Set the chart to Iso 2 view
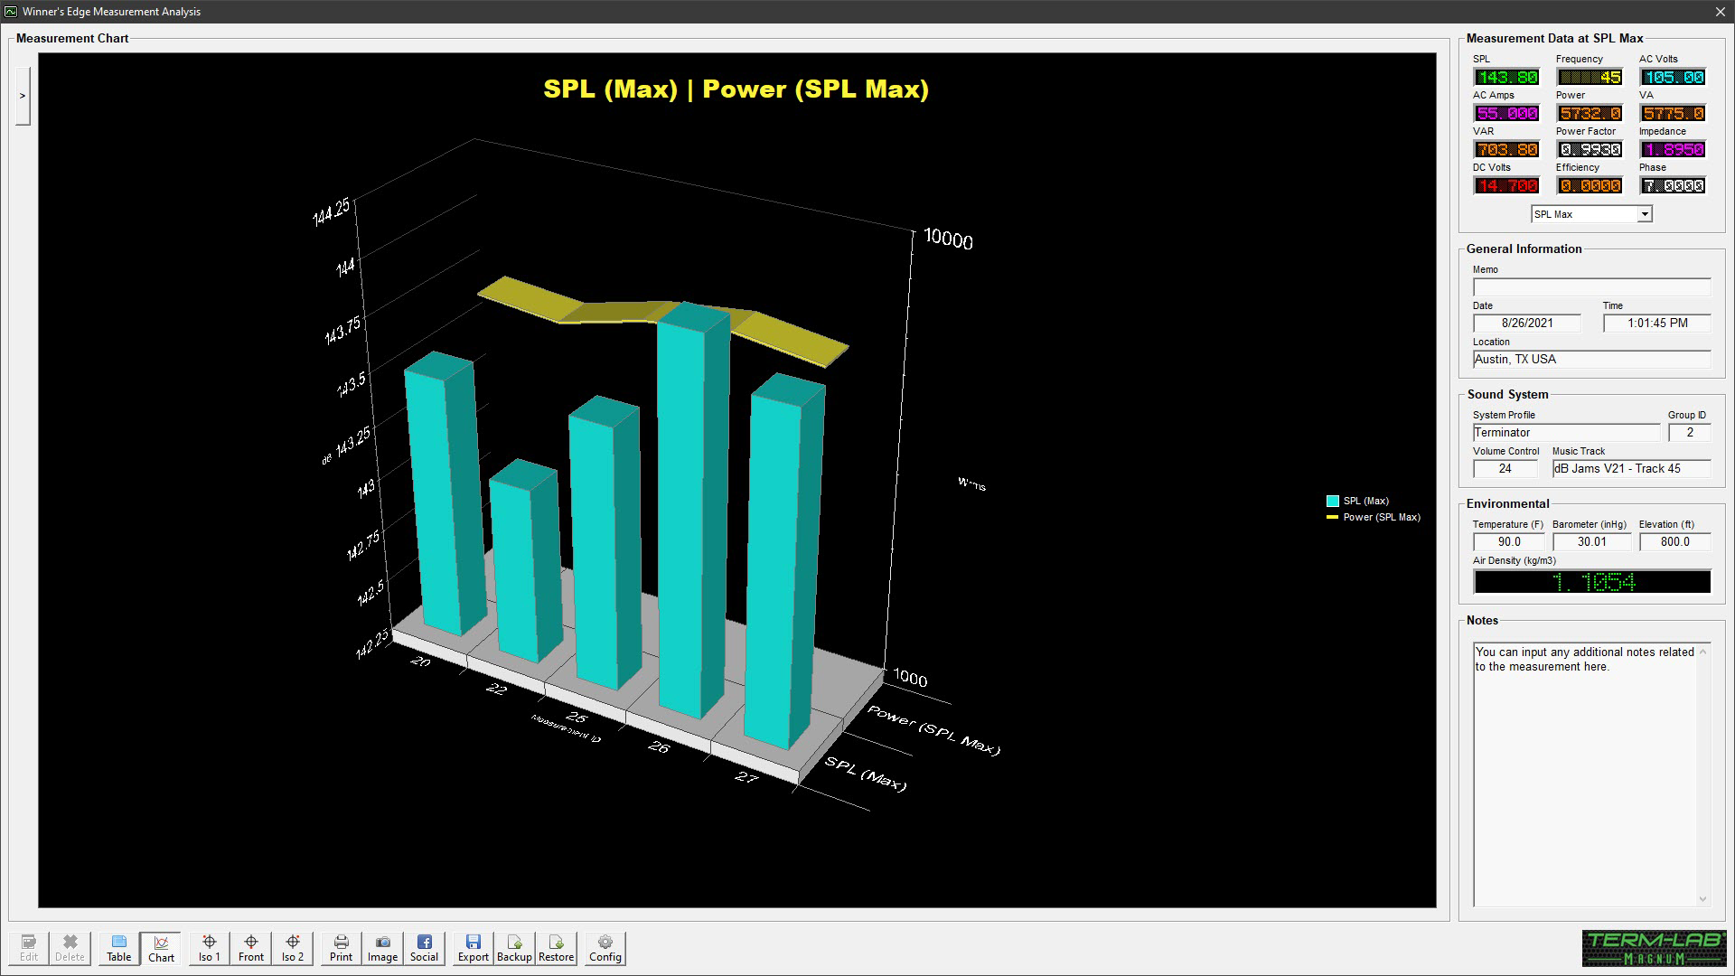 tap(293, 948)
